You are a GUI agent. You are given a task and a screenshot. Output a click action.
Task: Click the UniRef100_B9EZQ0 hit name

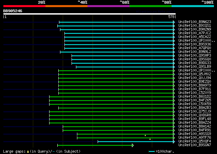(x=195, y=81)
